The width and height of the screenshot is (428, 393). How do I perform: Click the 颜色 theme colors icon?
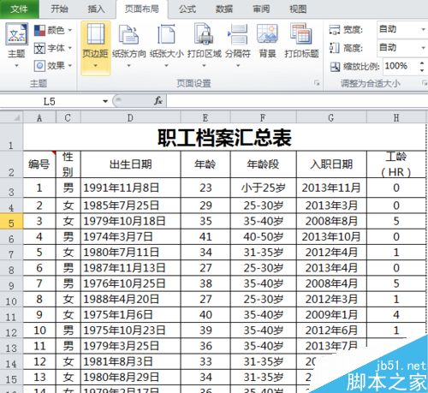click(39, 30)
